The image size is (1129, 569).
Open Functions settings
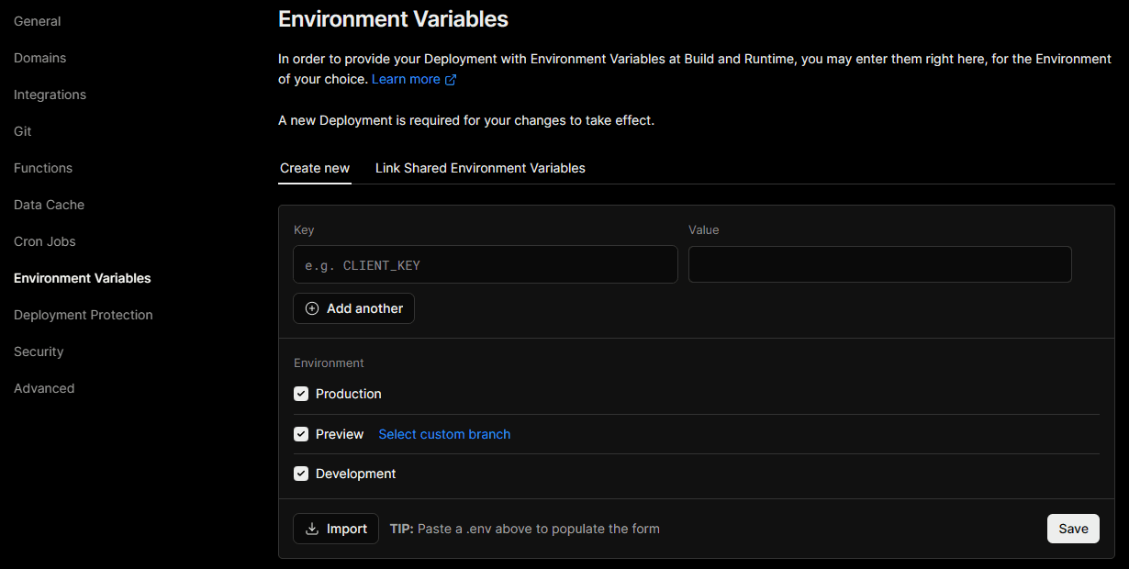pyautogui.click(x=43, y=168)
